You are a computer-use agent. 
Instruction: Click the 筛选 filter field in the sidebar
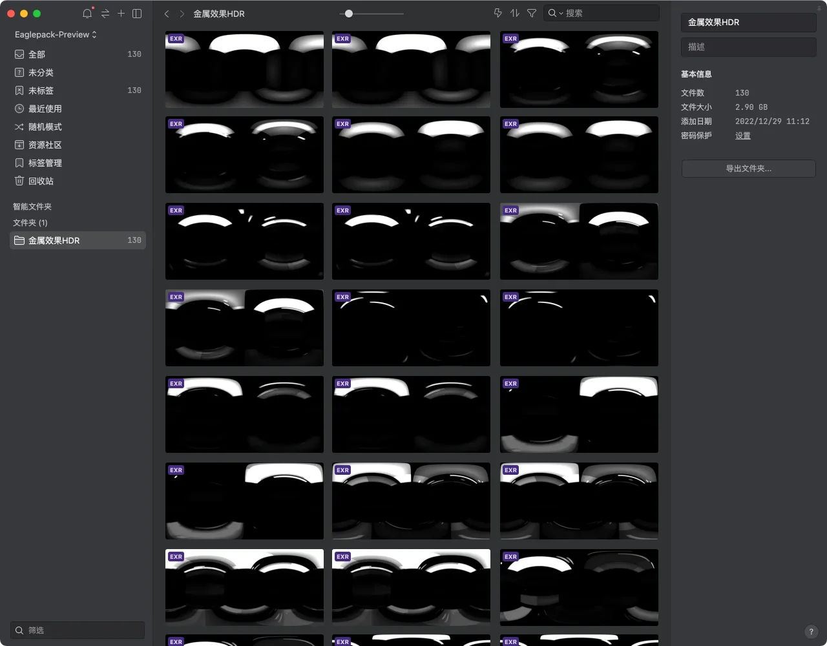78,630
